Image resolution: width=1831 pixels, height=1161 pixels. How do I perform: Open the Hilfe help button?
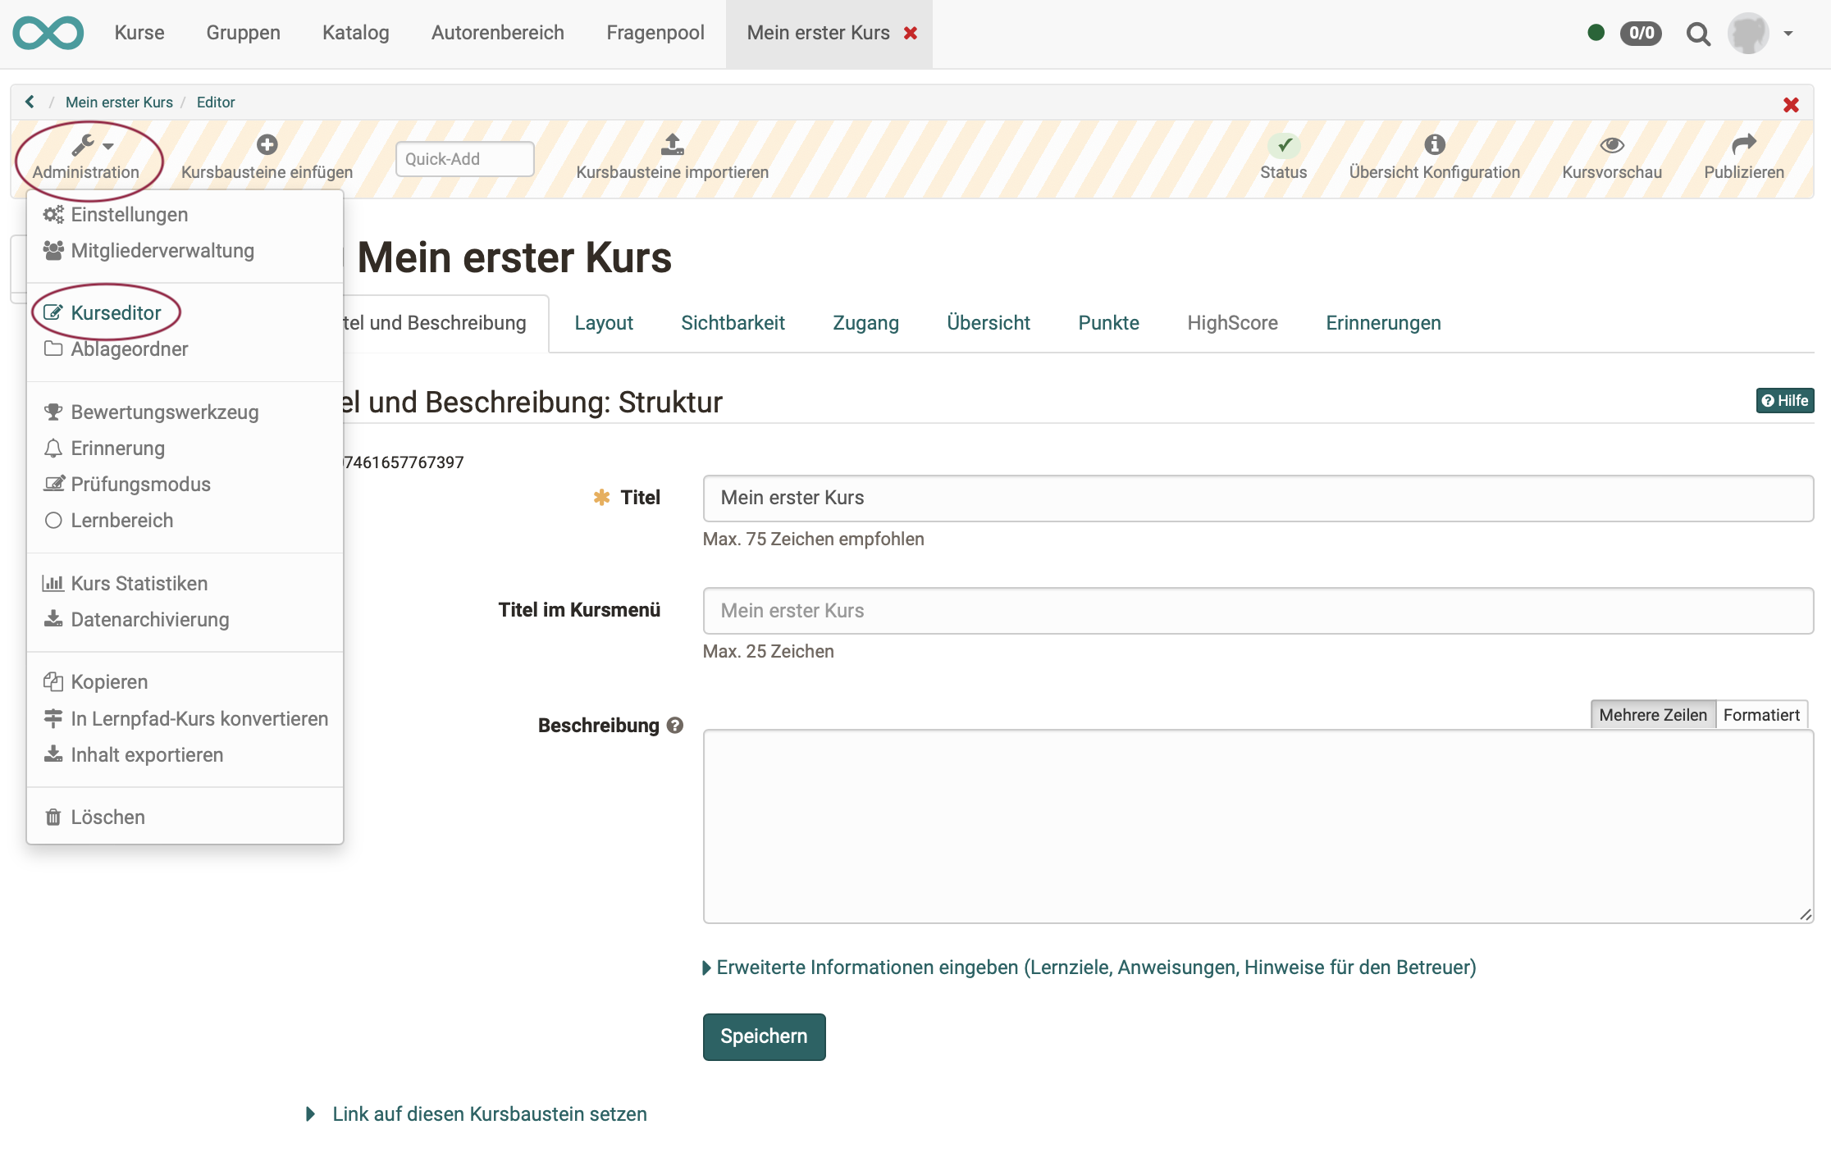tap(1784, 401)
